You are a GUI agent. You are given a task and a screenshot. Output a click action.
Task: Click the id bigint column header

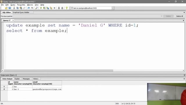point(10,83)
